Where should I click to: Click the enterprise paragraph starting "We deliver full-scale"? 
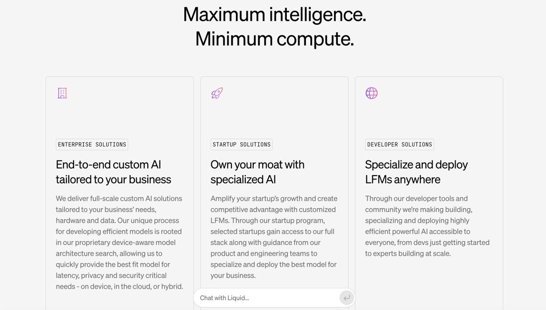[x=119, y=242]
